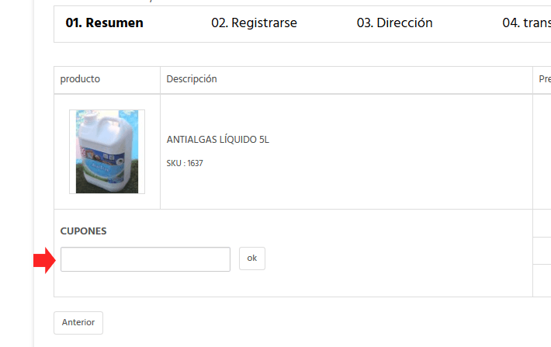The image size is (551, 347).
Task: Click the blue label on the bottle photo
Action: pos(104,164)
